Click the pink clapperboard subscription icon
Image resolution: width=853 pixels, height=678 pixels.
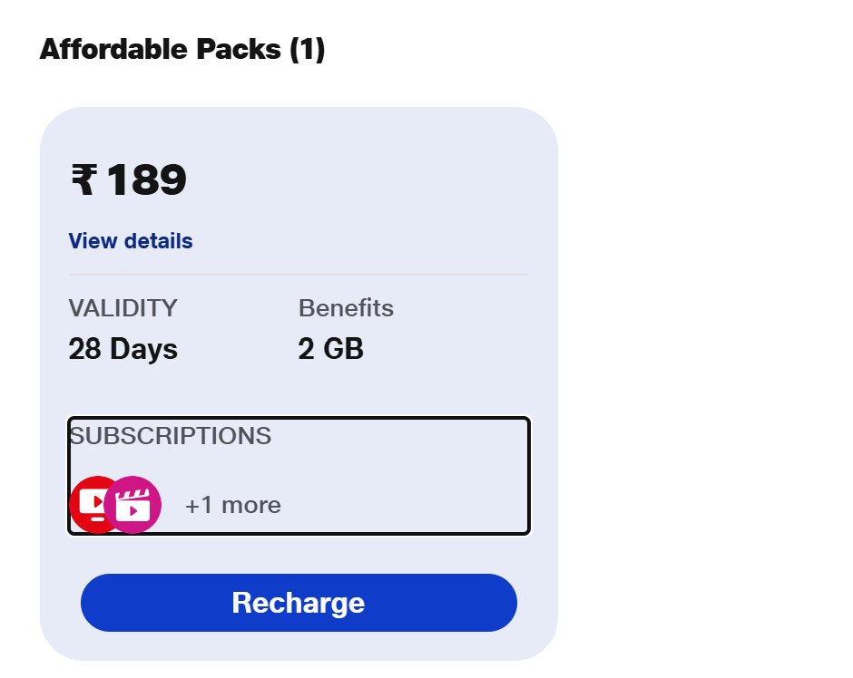134,505
